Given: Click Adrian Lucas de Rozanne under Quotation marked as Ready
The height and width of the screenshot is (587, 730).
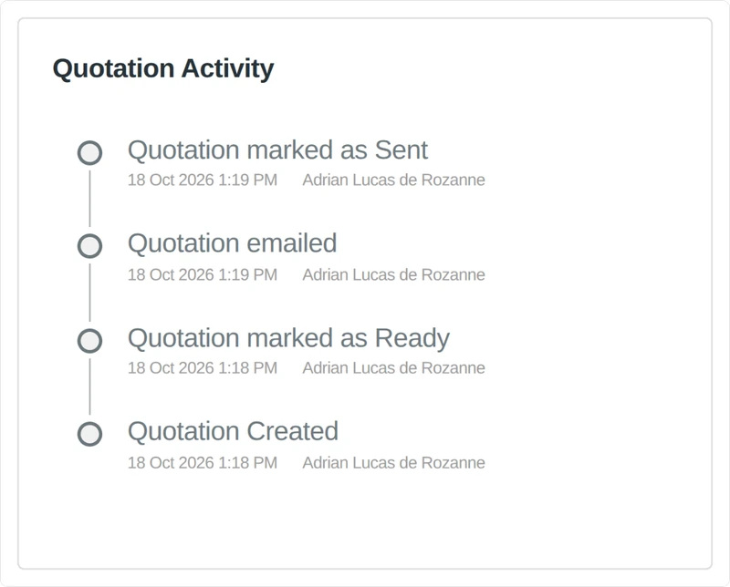Looking at the screenshot, I should coord(394,368).
